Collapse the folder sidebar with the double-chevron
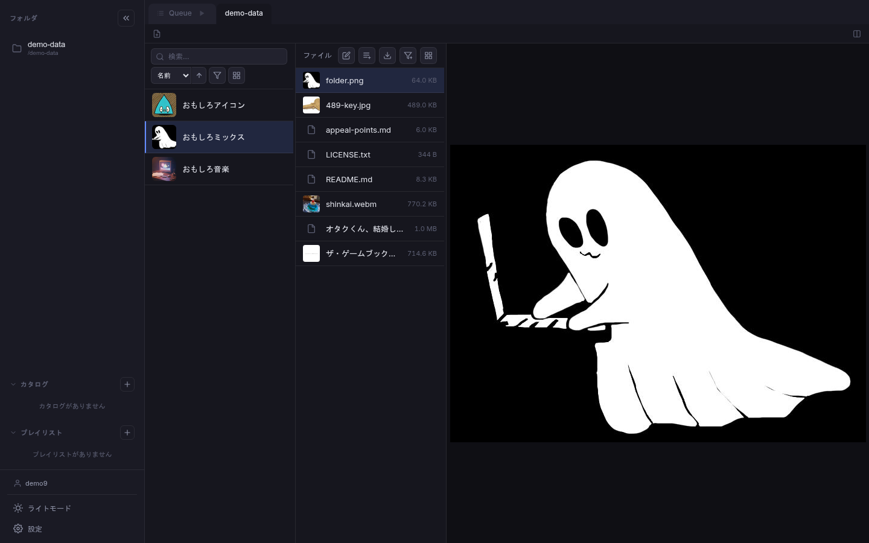The width and height of the screenshot is (869, 543). [x=126, y=18]
